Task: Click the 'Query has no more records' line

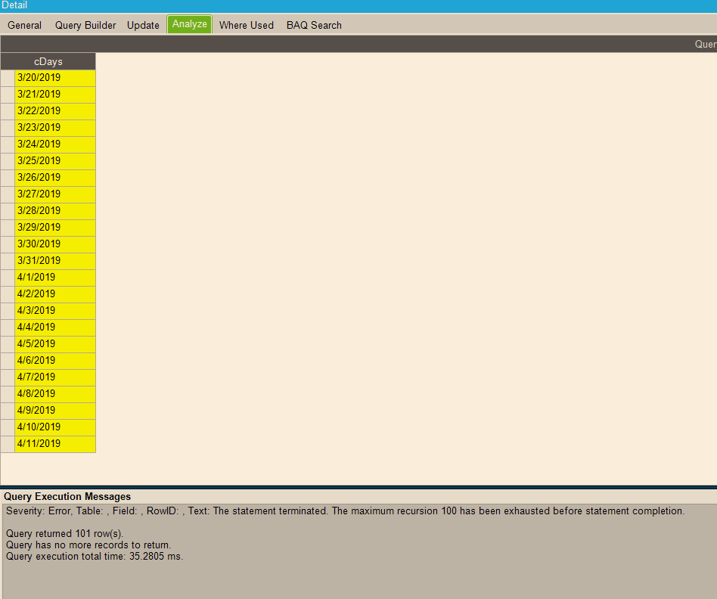Action: click(88, 545)
